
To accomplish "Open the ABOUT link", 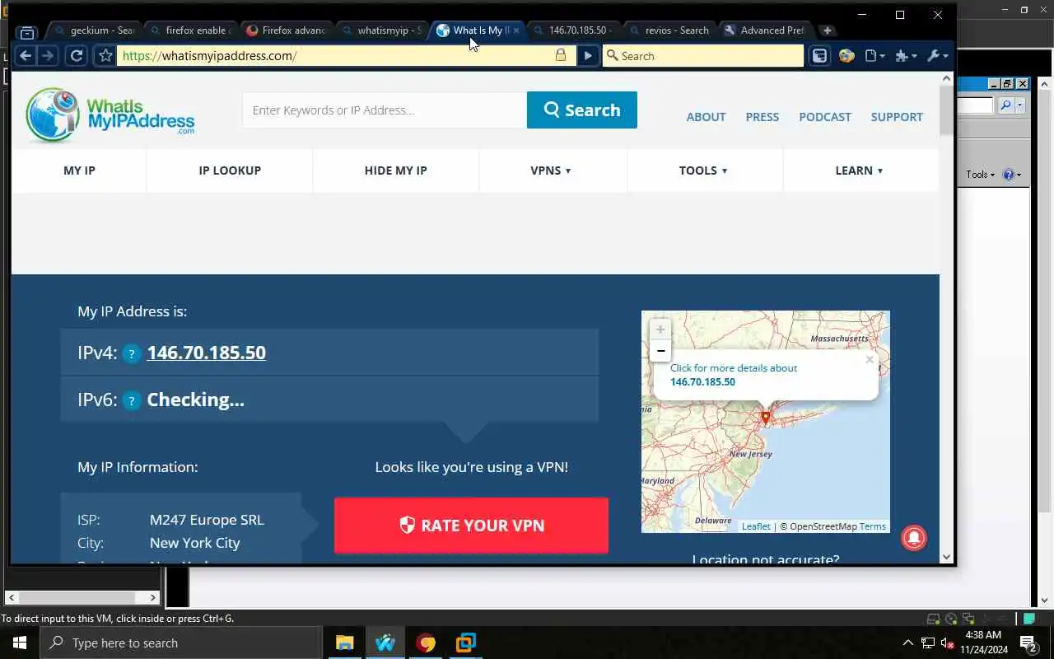I will (706, 117).
